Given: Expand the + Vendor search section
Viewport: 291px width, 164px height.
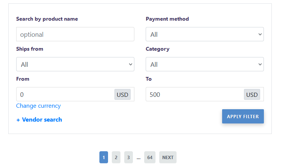Looking at the screenshot, I should 39,120.
